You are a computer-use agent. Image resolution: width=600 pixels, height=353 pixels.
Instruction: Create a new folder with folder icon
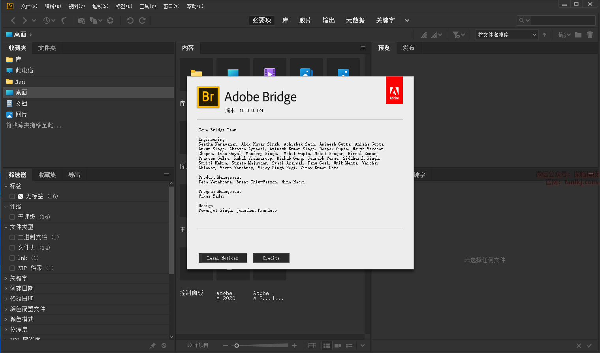578,35
